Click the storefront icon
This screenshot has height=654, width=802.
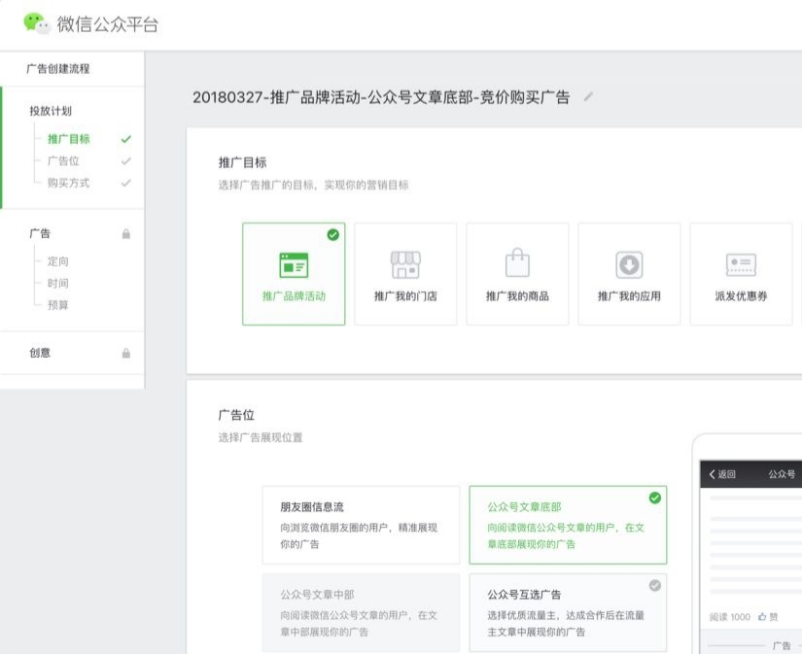tap(405, 264)
